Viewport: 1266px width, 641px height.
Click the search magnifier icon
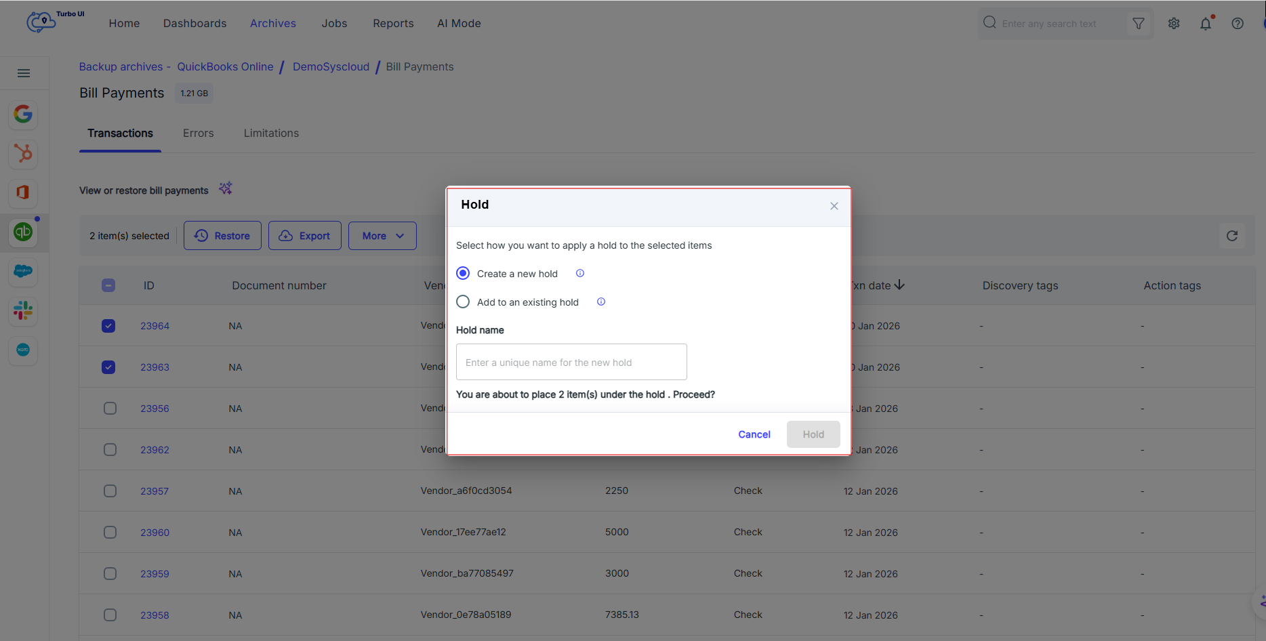(x=989, y=22)
